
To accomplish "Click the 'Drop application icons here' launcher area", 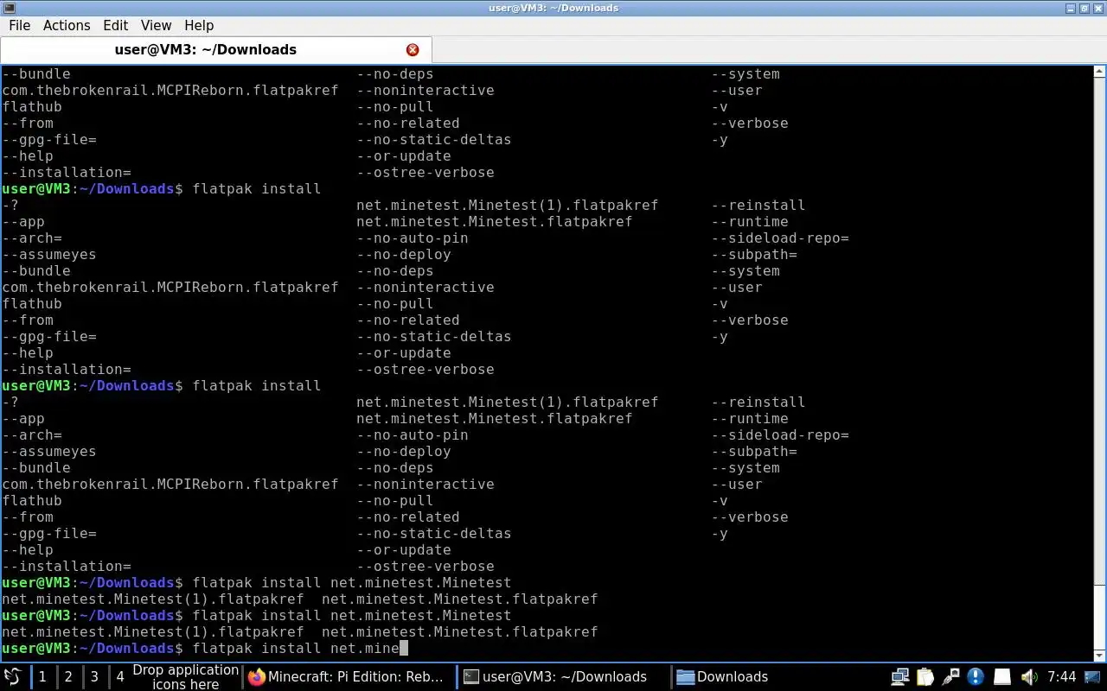I will [x=185, y=676].
